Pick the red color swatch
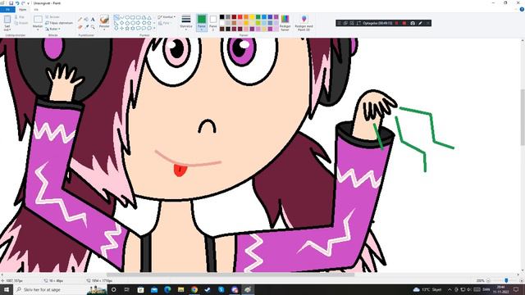The image size is (525, 295). point(240,16)
